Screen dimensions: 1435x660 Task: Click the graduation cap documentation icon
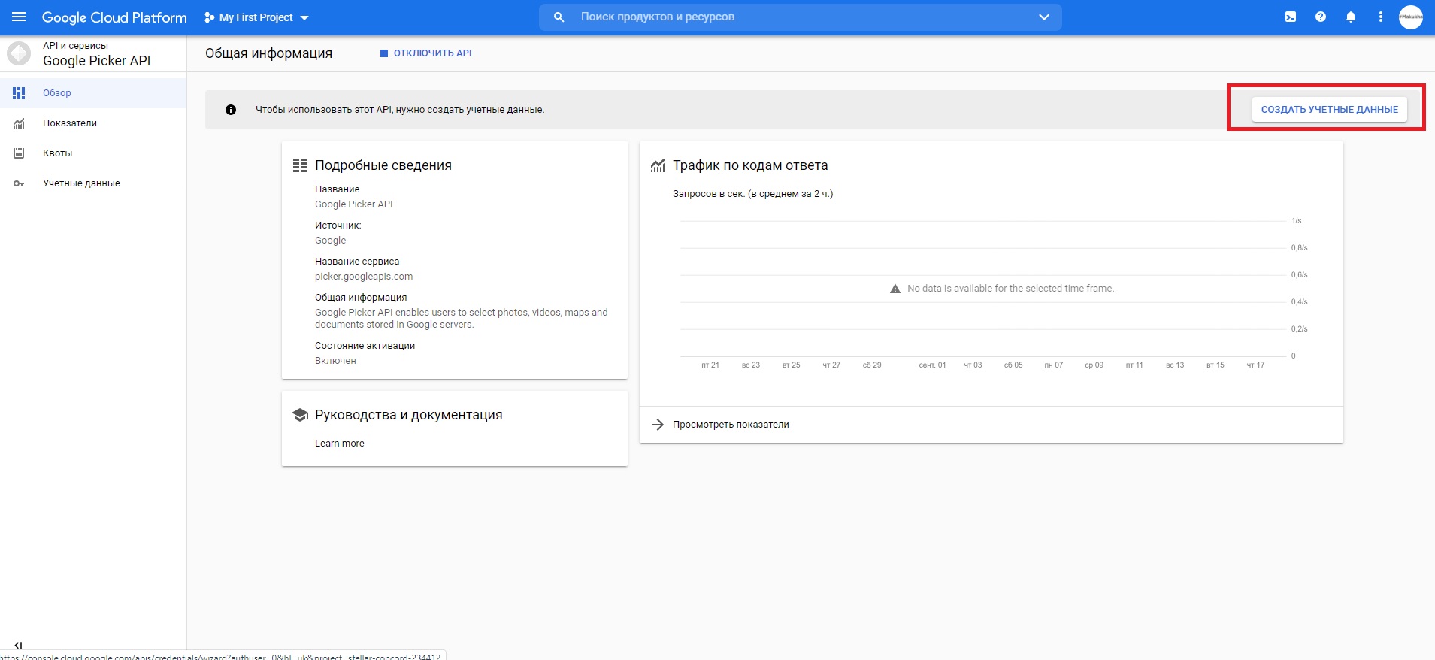(300, 415)
